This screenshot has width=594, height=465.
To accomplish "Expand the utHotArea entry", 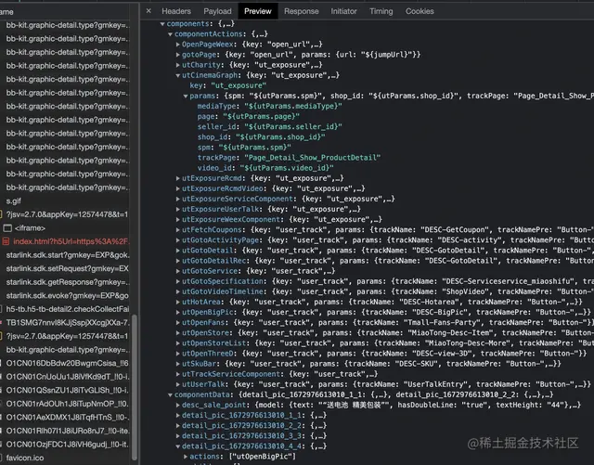I will (177, 302).
